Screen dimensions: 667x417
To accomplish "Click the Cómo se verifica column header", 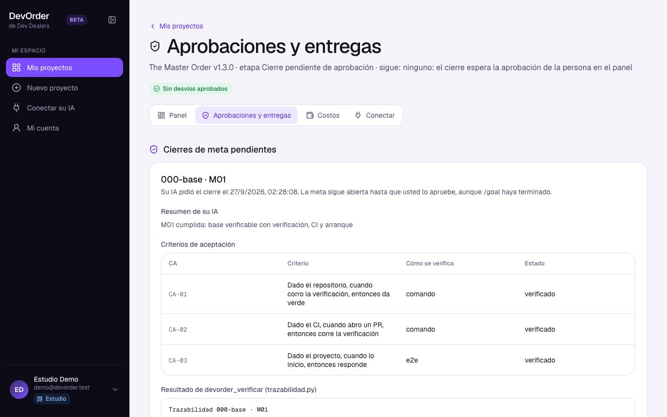I will [x=430, y=263].
